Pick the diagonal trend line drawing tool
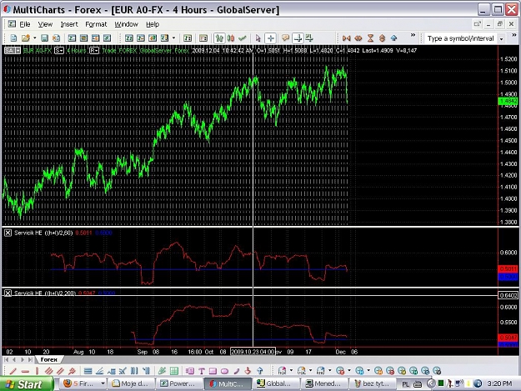This screenshot has width=521, height=391. click(13, 371)
